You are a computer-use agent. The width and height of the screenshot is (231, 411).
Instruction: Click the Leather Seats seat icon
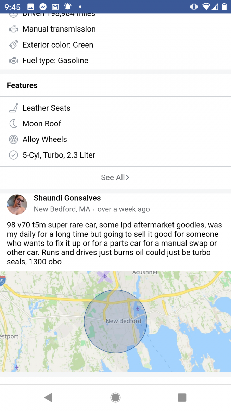point(13,108)
